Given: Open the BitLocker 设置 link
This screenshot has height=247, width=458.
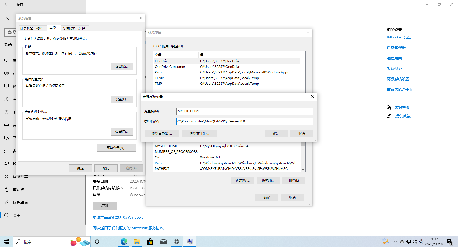Looking at the screenshot, I should tap(399, 37).
